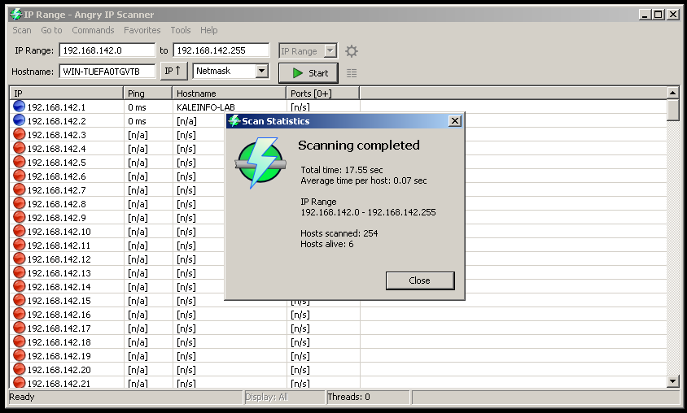The height and width of the screenshot is (413, 687).
Task: Click the Display: All status bar entry
Action: point(285,397)
